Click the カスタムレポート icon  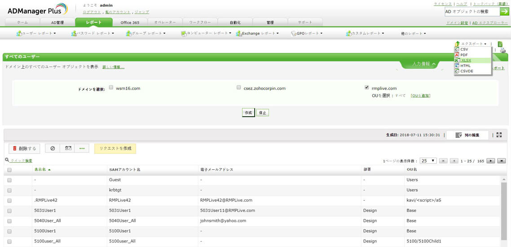tap(349, 33)
